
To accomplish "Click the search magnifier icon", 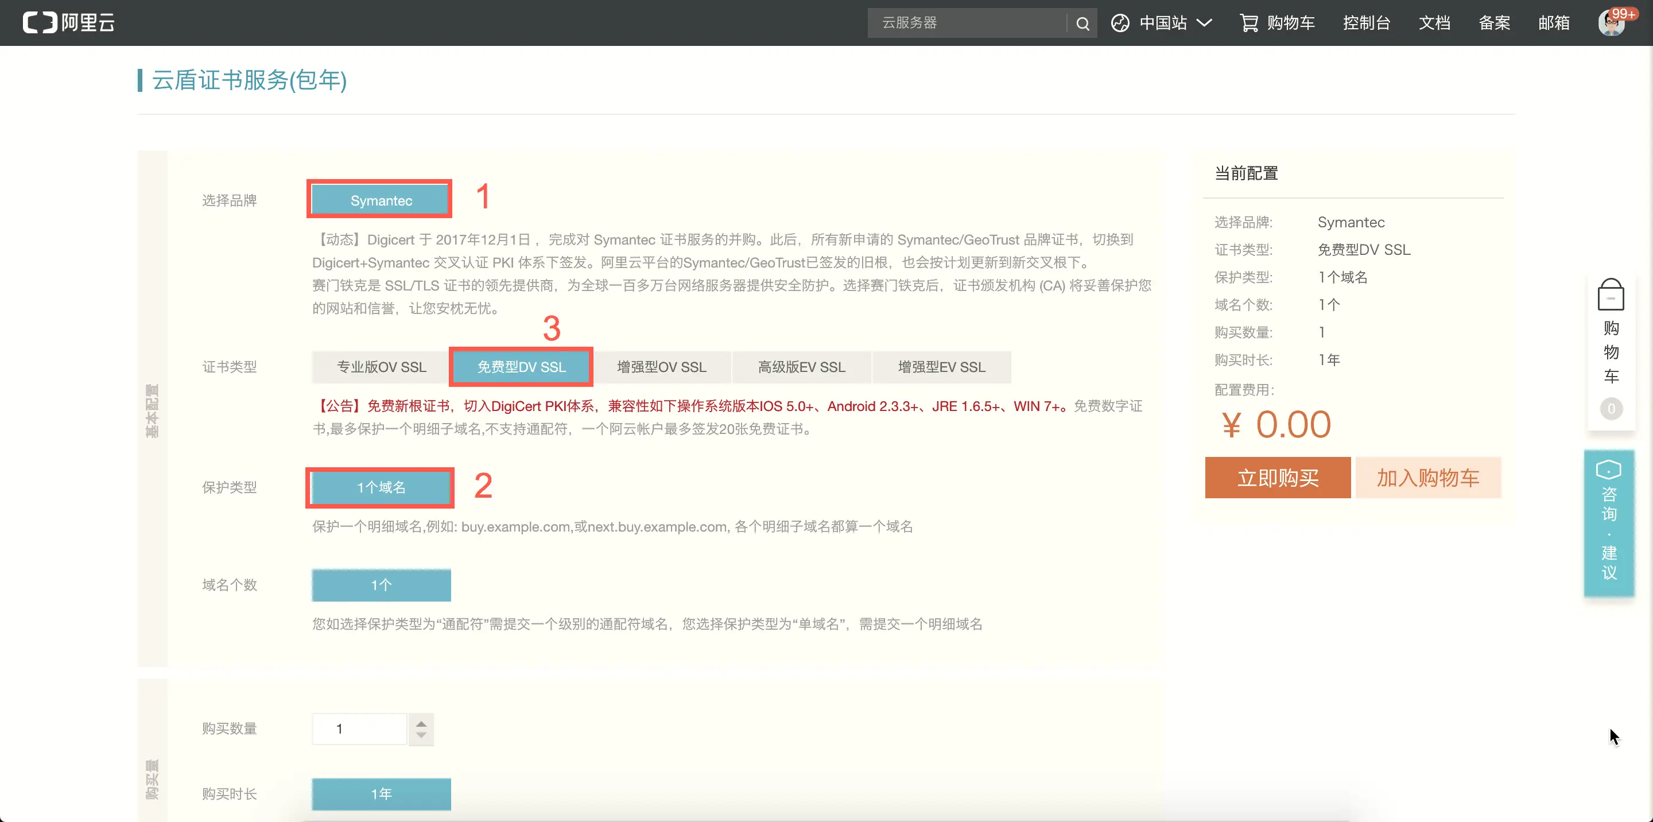I will (x=1082, y=24).
